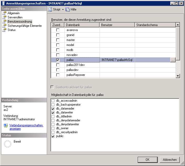Check the granid database mapping
Viewport: 185px width, 166px height.
coord(58,35)
